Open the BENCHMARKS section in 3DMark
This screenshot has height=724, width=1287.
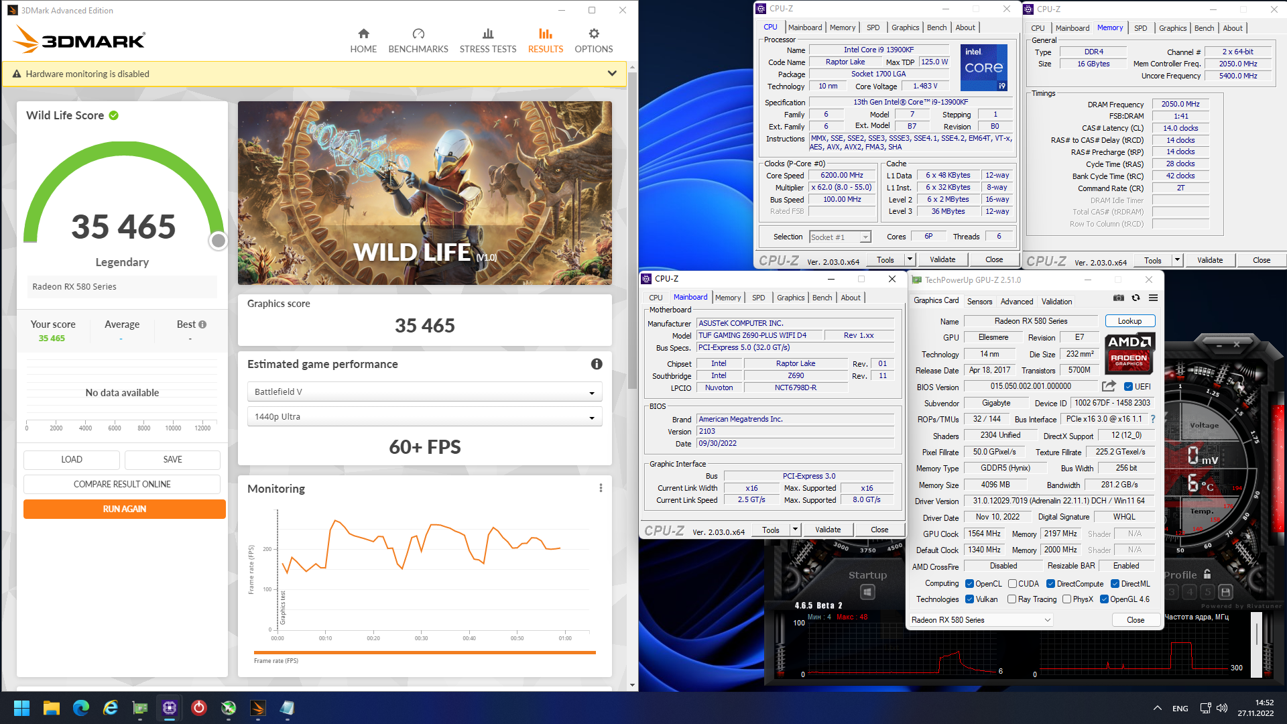coord(418,40)
